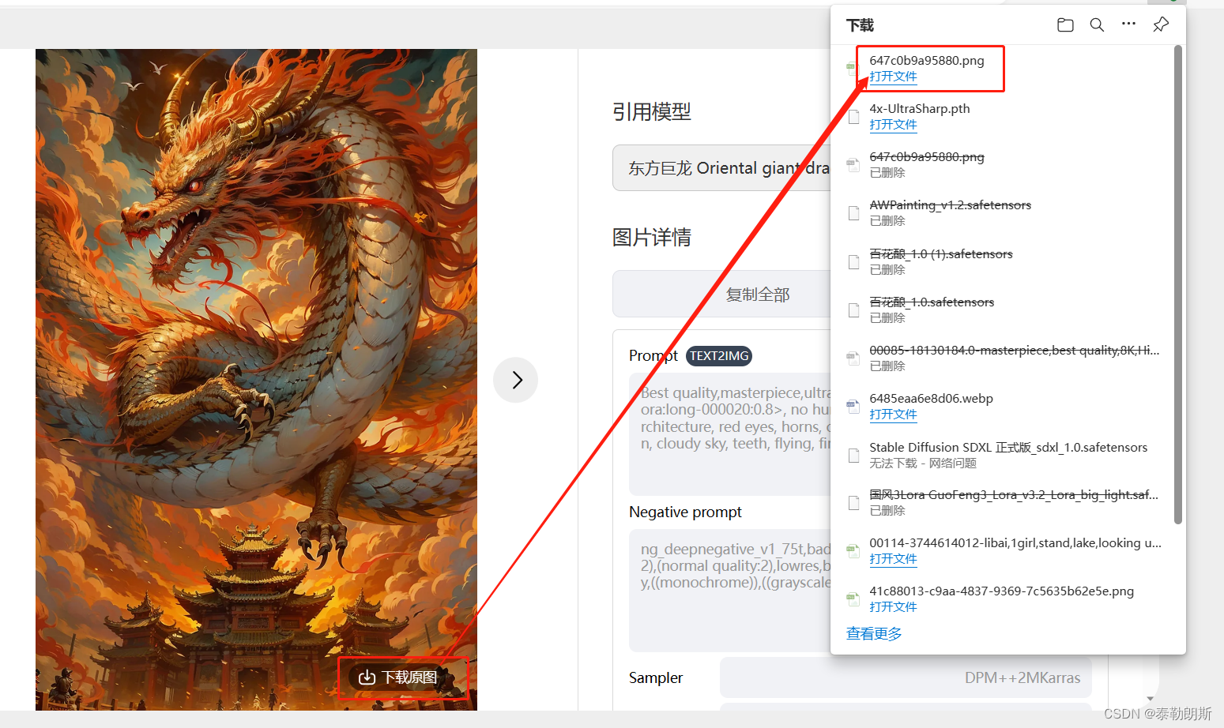The width and height of the screenshot is (1224, 728).
Task: Click the image icon beside 41c88013 png entry
Action: click(853, 599)
